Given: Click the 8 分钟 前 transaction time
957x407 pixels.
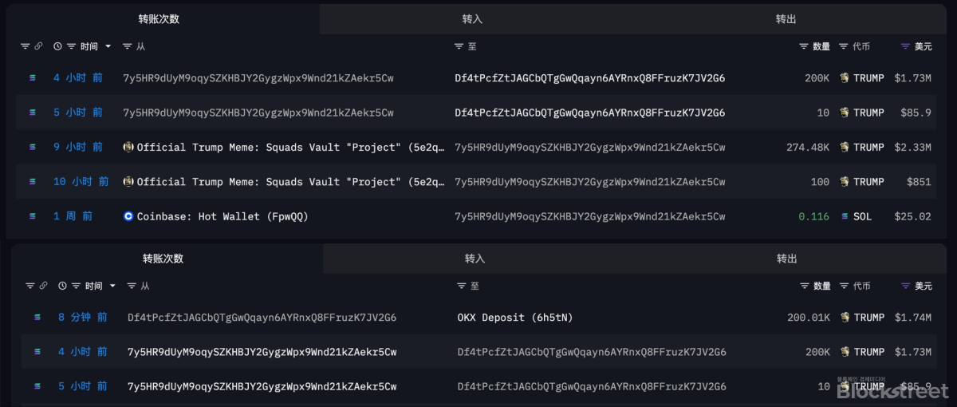Looking at the screenshot, I should point(83,318).
